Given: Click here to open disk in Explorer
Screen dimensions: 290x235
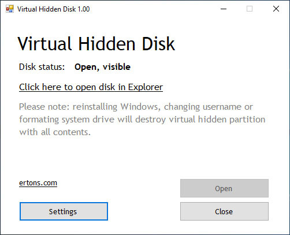Looking at the screenshot, I should 91,87.
